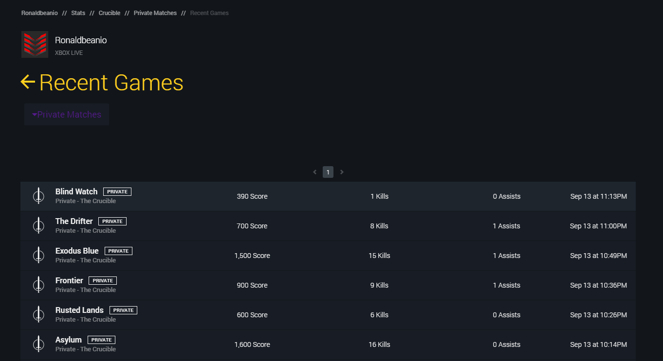Click the Crucible icon for Blind Watch

pyautogui.click(x=38, y=196)
